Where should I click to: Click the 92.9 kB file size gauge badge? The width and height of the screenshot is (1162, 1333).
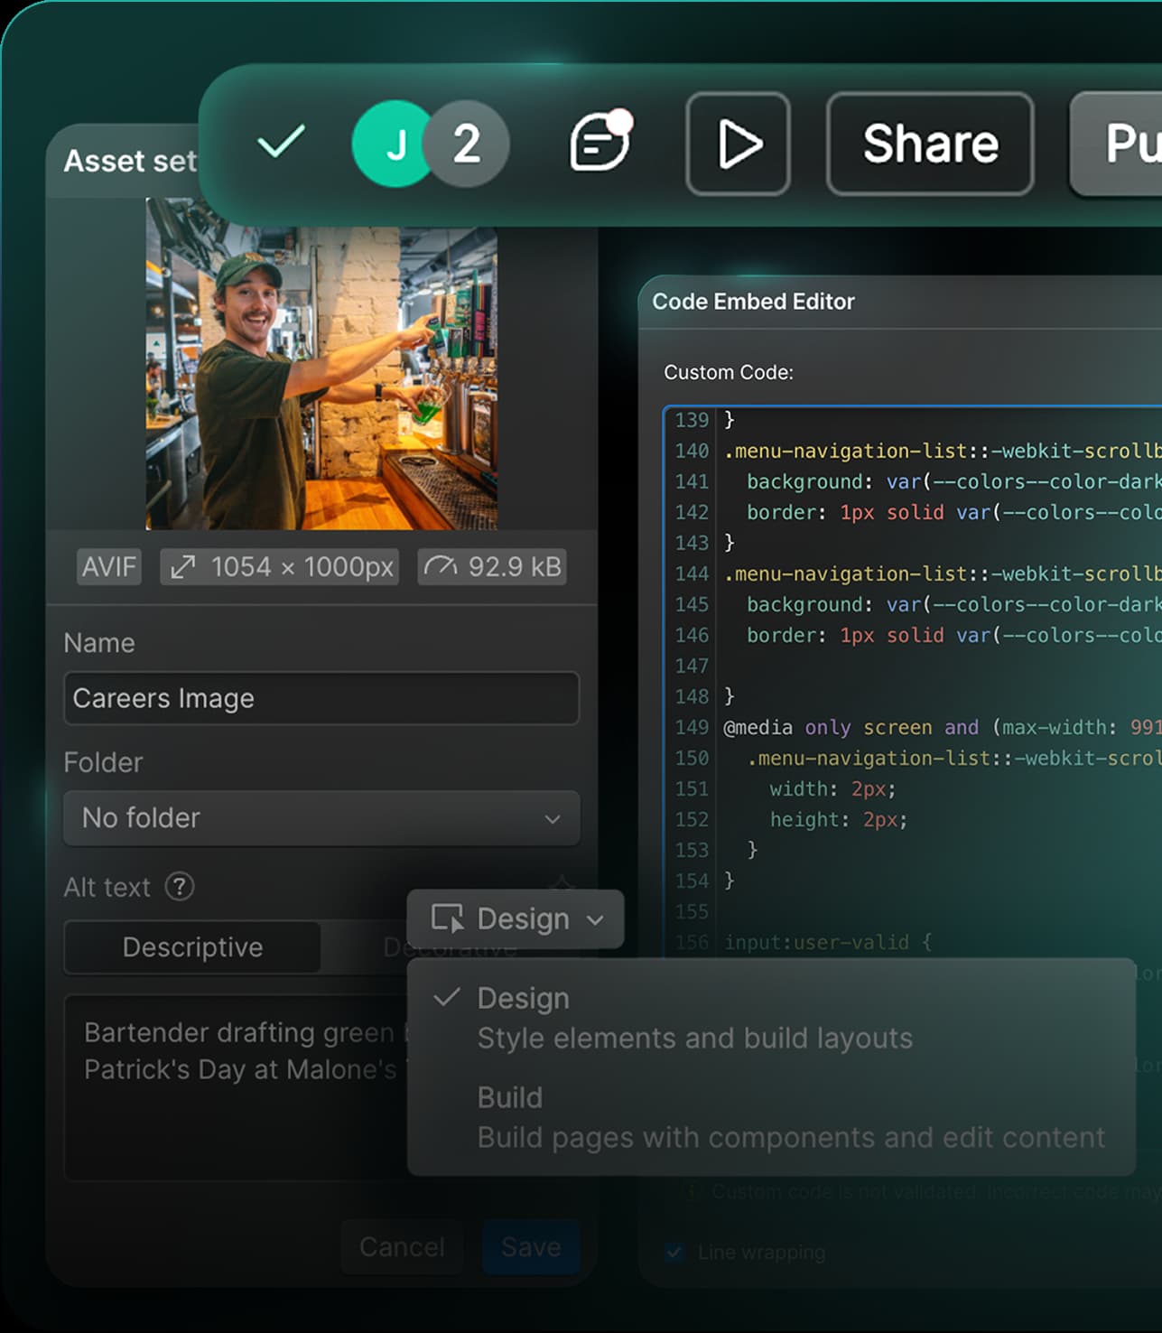coord(490,566)
